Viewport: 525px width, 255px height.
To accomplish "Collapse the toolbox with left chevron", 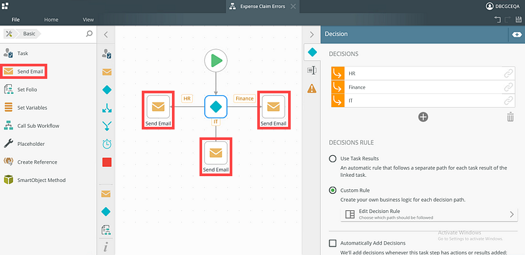I will (x=106, y=34).
